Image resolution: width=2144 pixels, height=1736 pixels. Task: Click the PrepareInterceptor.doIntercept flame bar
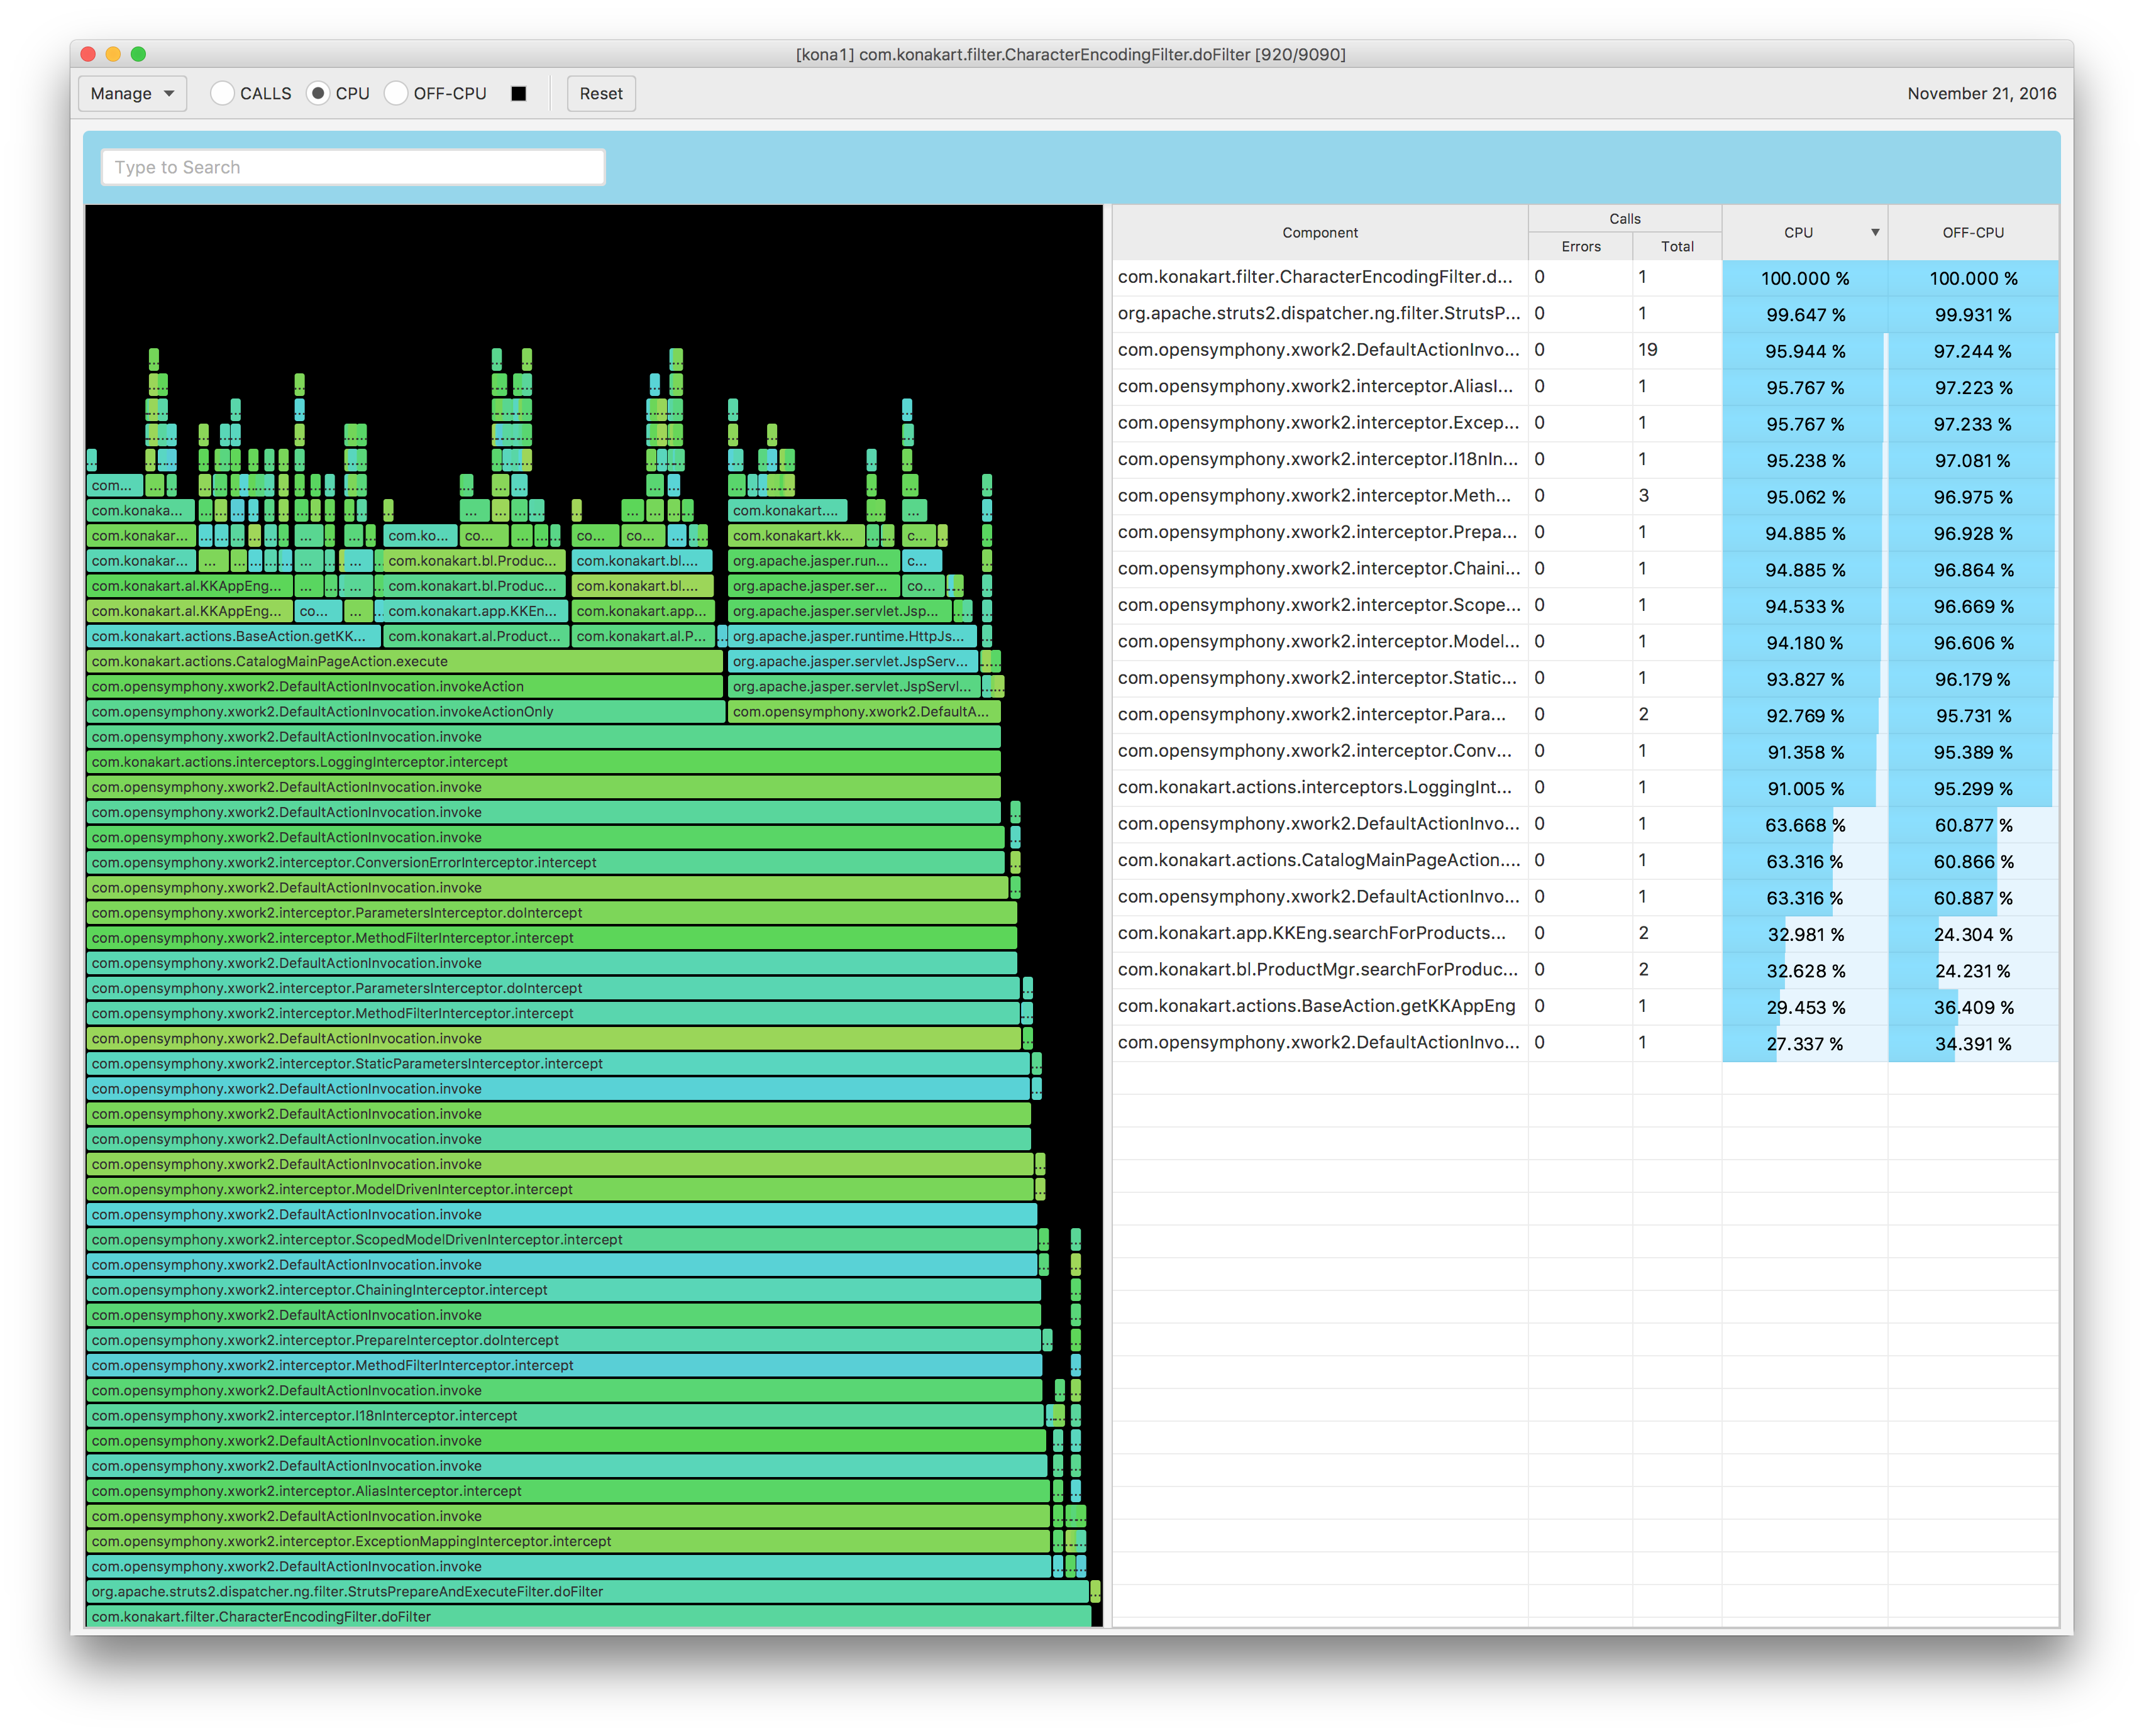coord(563,1340)
